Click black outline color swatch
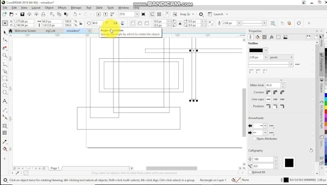This screenshot has height=185, width=327. (x=256, y=51)
